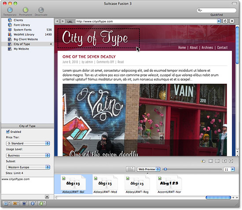Click the plus button under sites list
The height and width of the screenshot is (210, 242).
coord(47,196)
